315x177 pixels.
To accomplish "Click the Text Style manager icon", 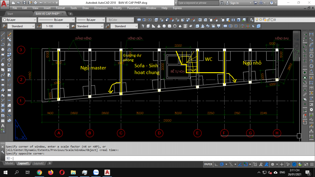I will click(4, 26).
